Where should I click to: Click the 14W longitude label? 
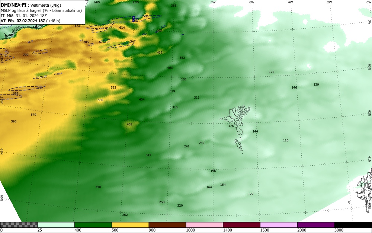(97, 2)
